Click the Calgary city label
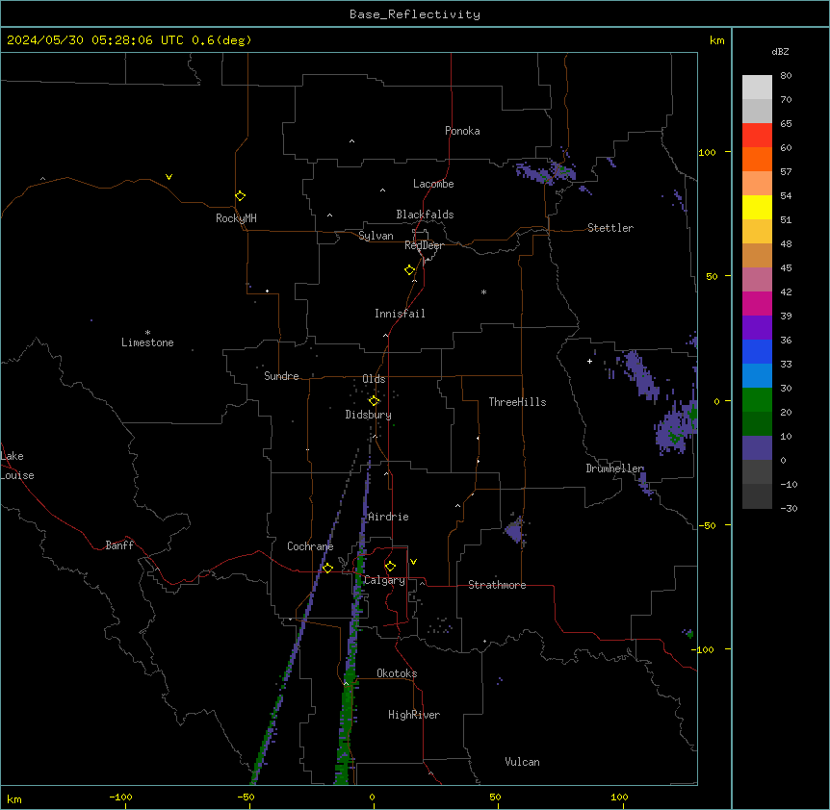The image size is (830, 810). tap(384, 580)
